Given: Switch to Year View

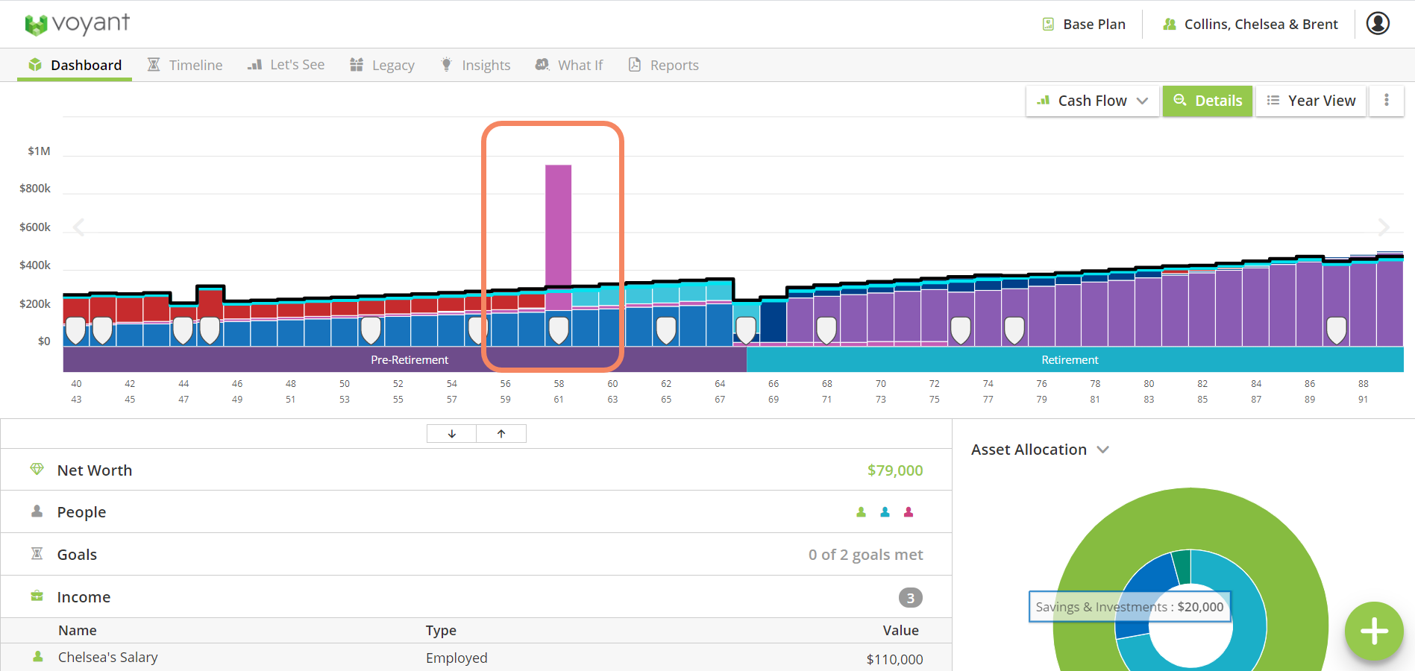Looking at the screenshot, I should (x=1311, y=101).
